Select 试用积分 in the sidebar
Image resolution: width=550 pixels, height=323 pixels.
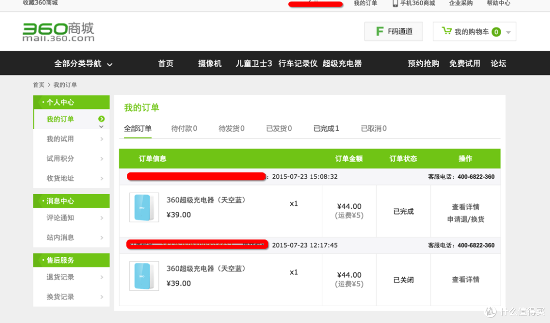pos(60,158)
